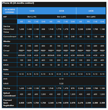The width and height of the screenshot is (108, 110).
Task: Select the 'Data' row label
Action: click(x=6, y=55)
